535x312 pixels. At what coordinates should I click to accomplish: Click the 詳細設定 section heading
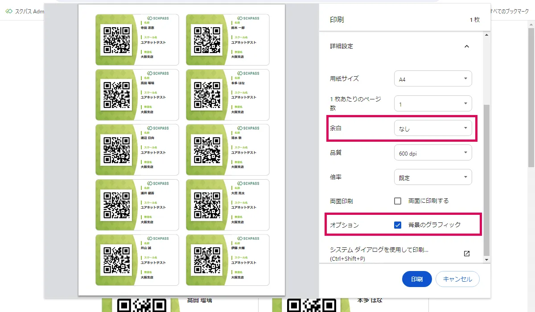tap(342, 46)
